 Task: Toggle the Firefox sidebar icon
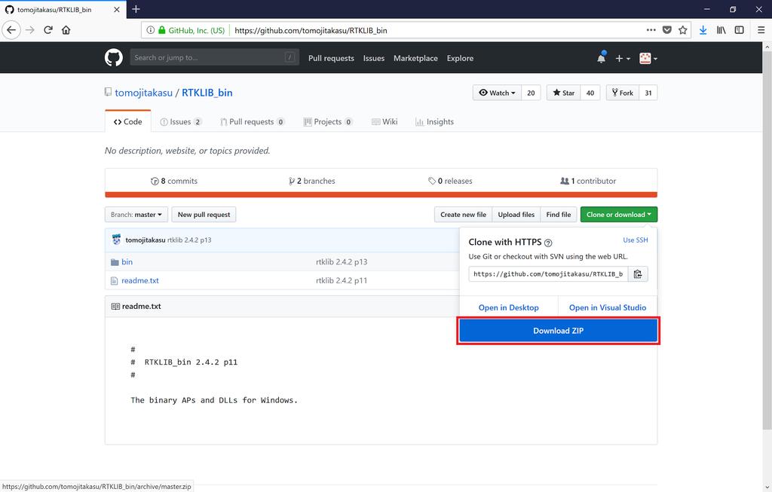coord(739,30)
